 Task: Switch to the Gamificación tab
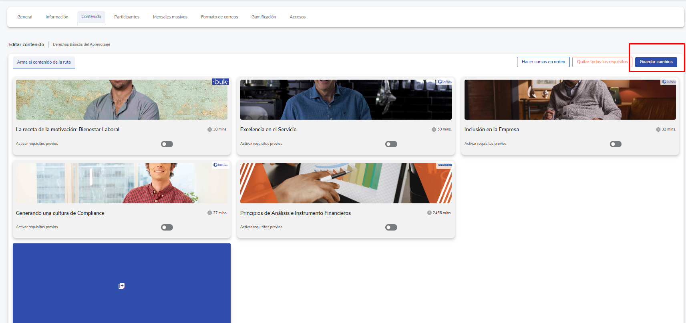(264, 17)
